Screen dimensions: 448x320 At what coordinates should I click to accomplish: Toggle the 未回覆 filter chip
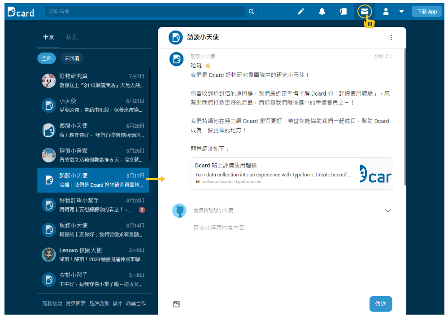coord(71,58)
